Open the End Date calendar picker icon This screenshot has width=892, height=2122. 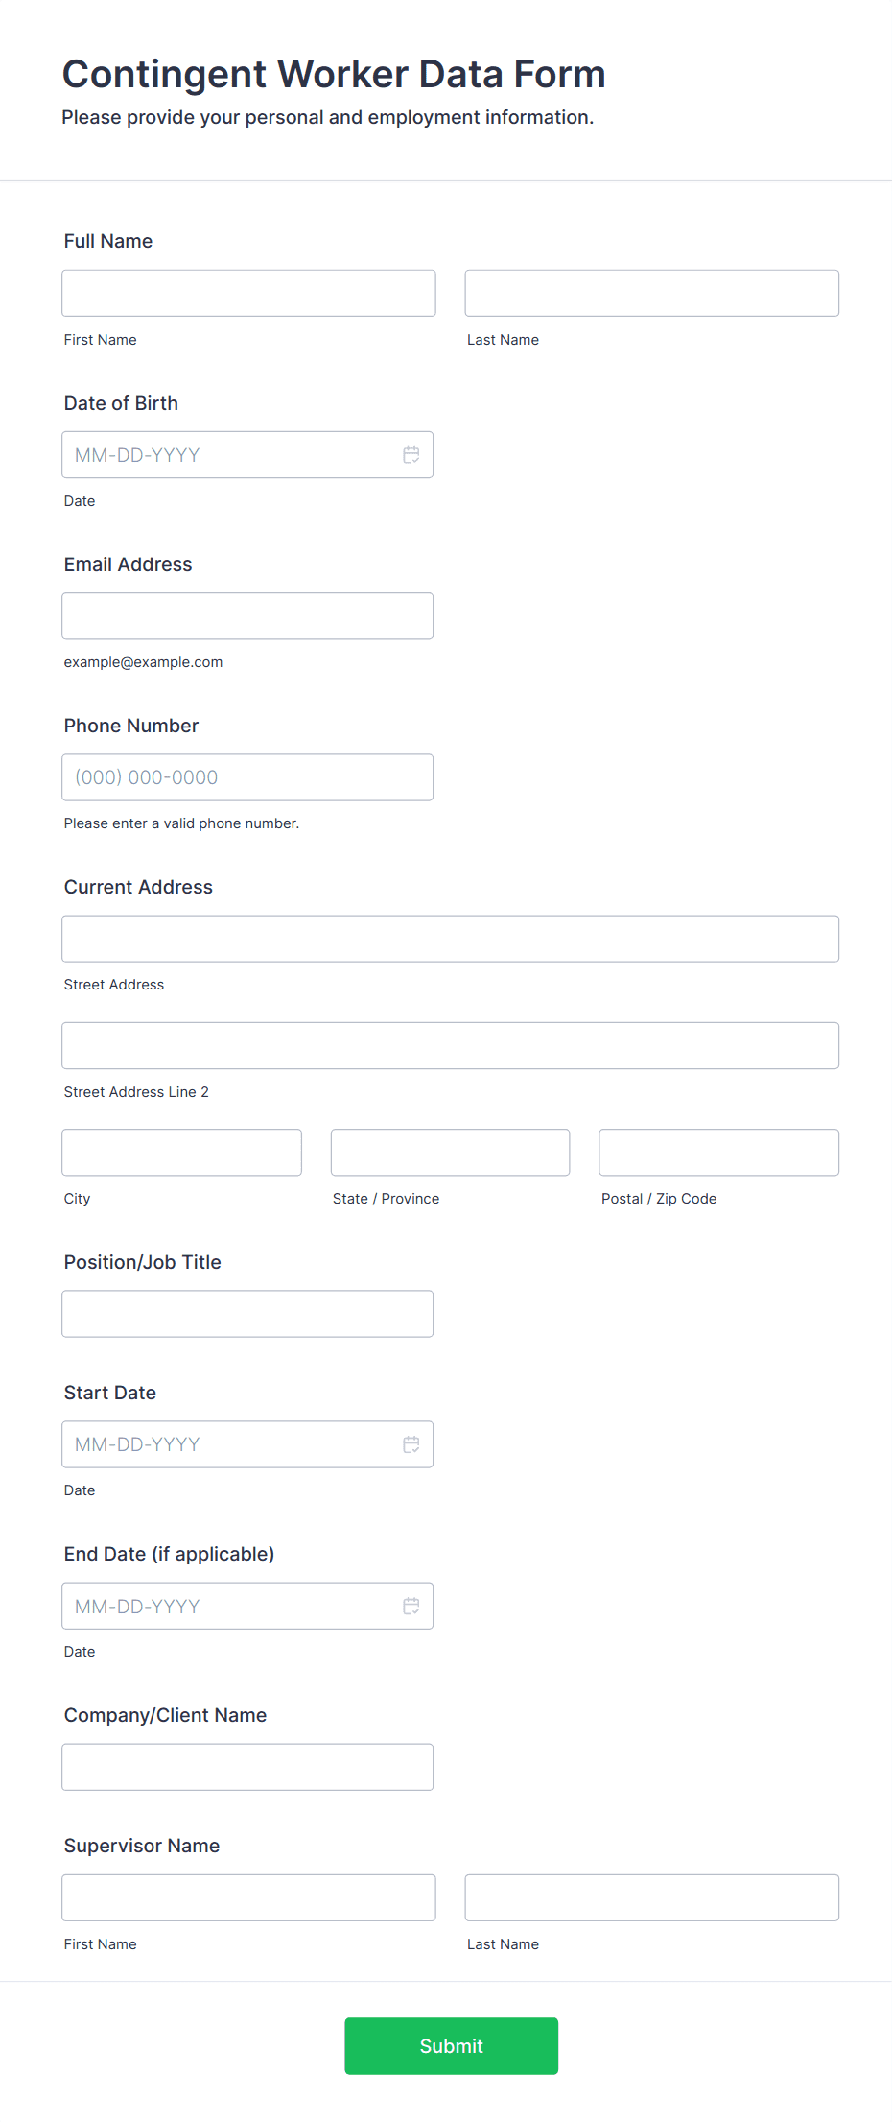(411, 1606)
